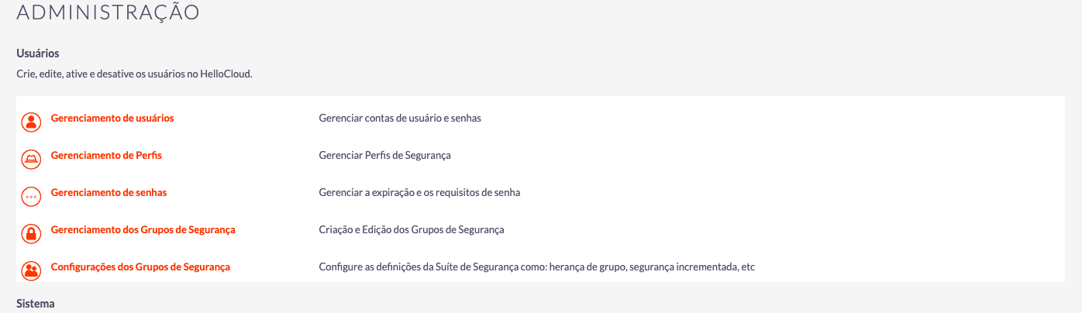Click the Sistema section heading

tap(36, 304)
